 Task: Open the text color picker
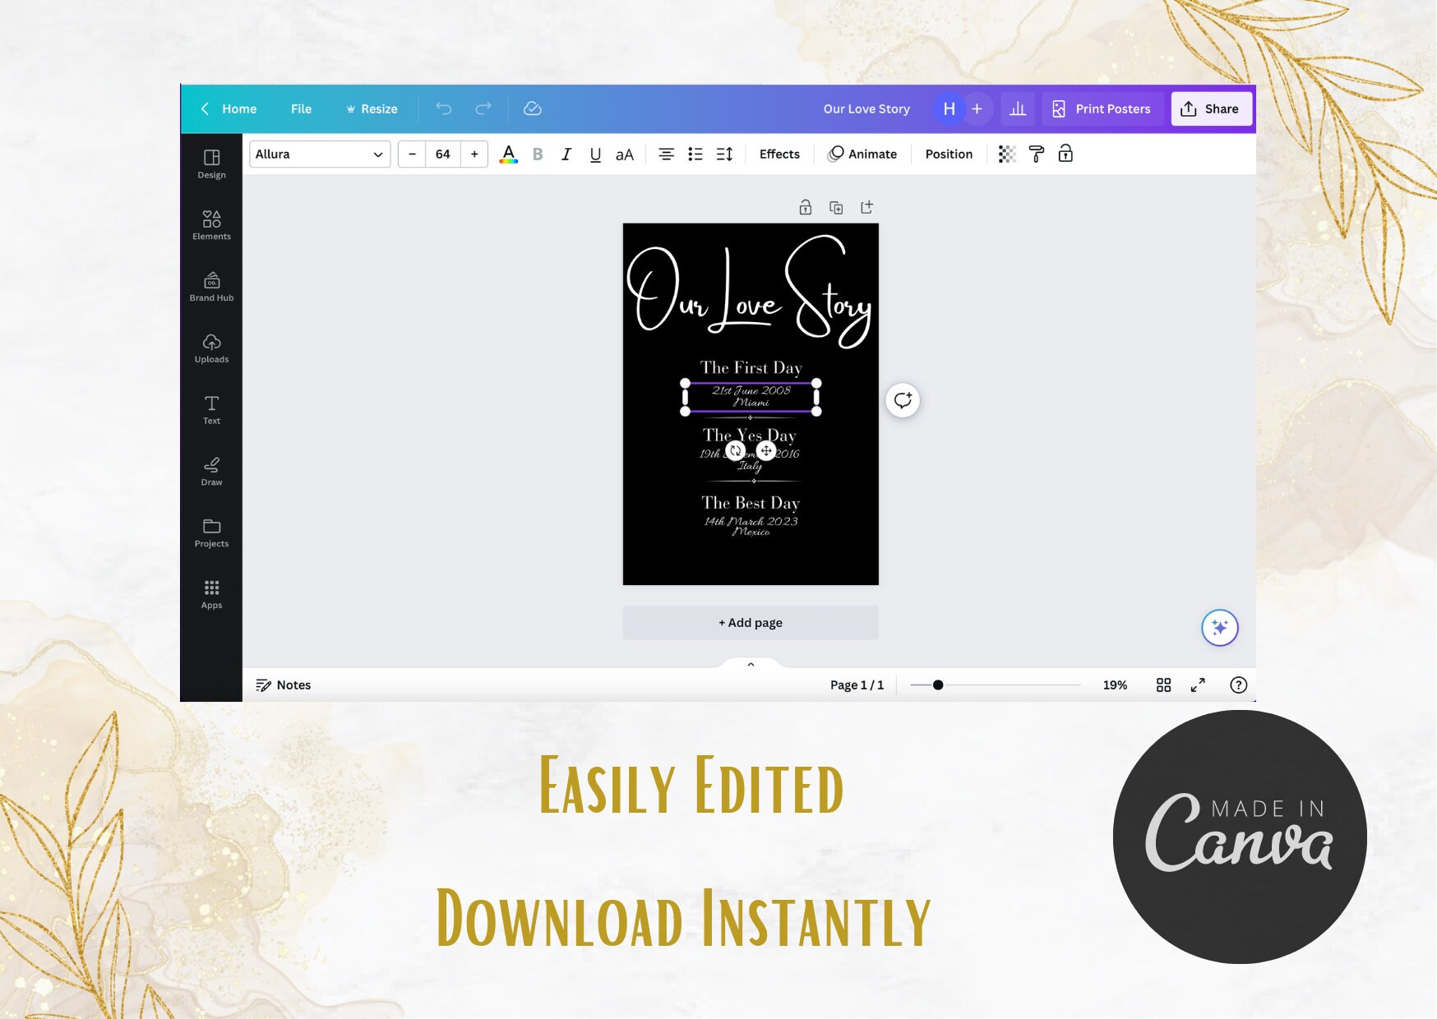pos(509,154)
